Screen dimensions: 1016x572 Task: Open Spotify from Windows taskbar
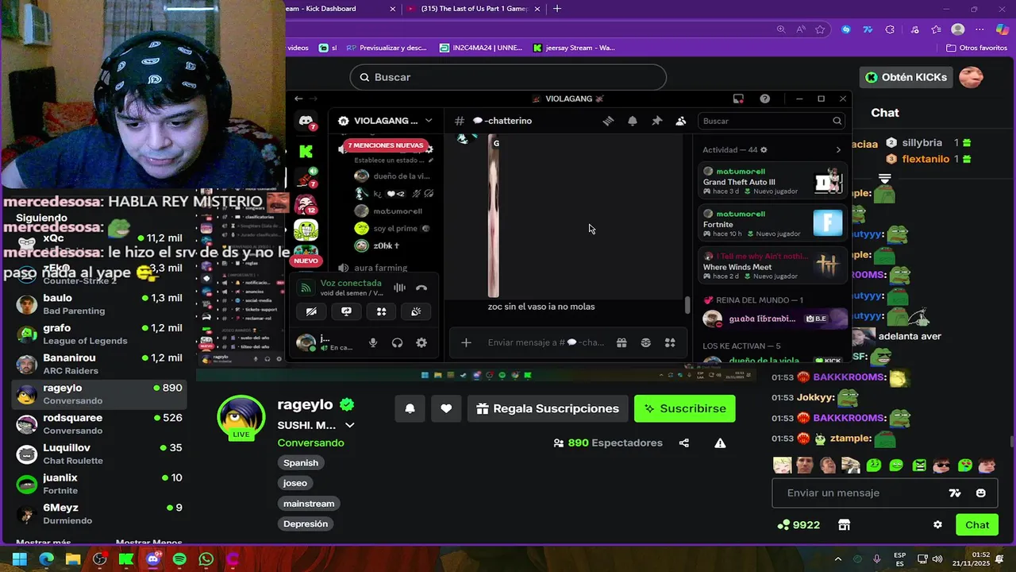[x=179, y=559]
